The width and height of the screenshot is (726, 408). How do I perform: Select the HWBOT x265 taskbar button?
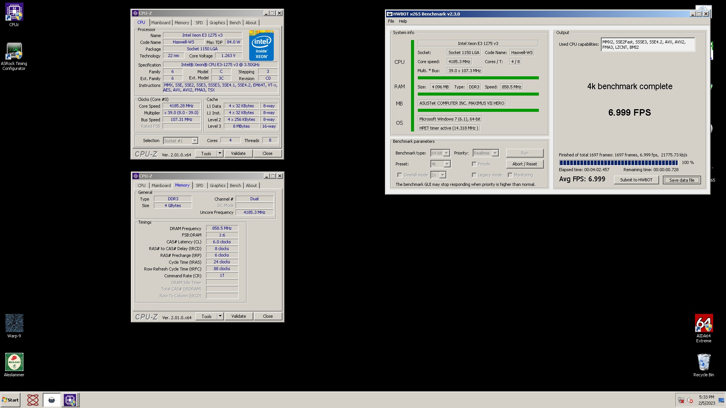(52, 400)
